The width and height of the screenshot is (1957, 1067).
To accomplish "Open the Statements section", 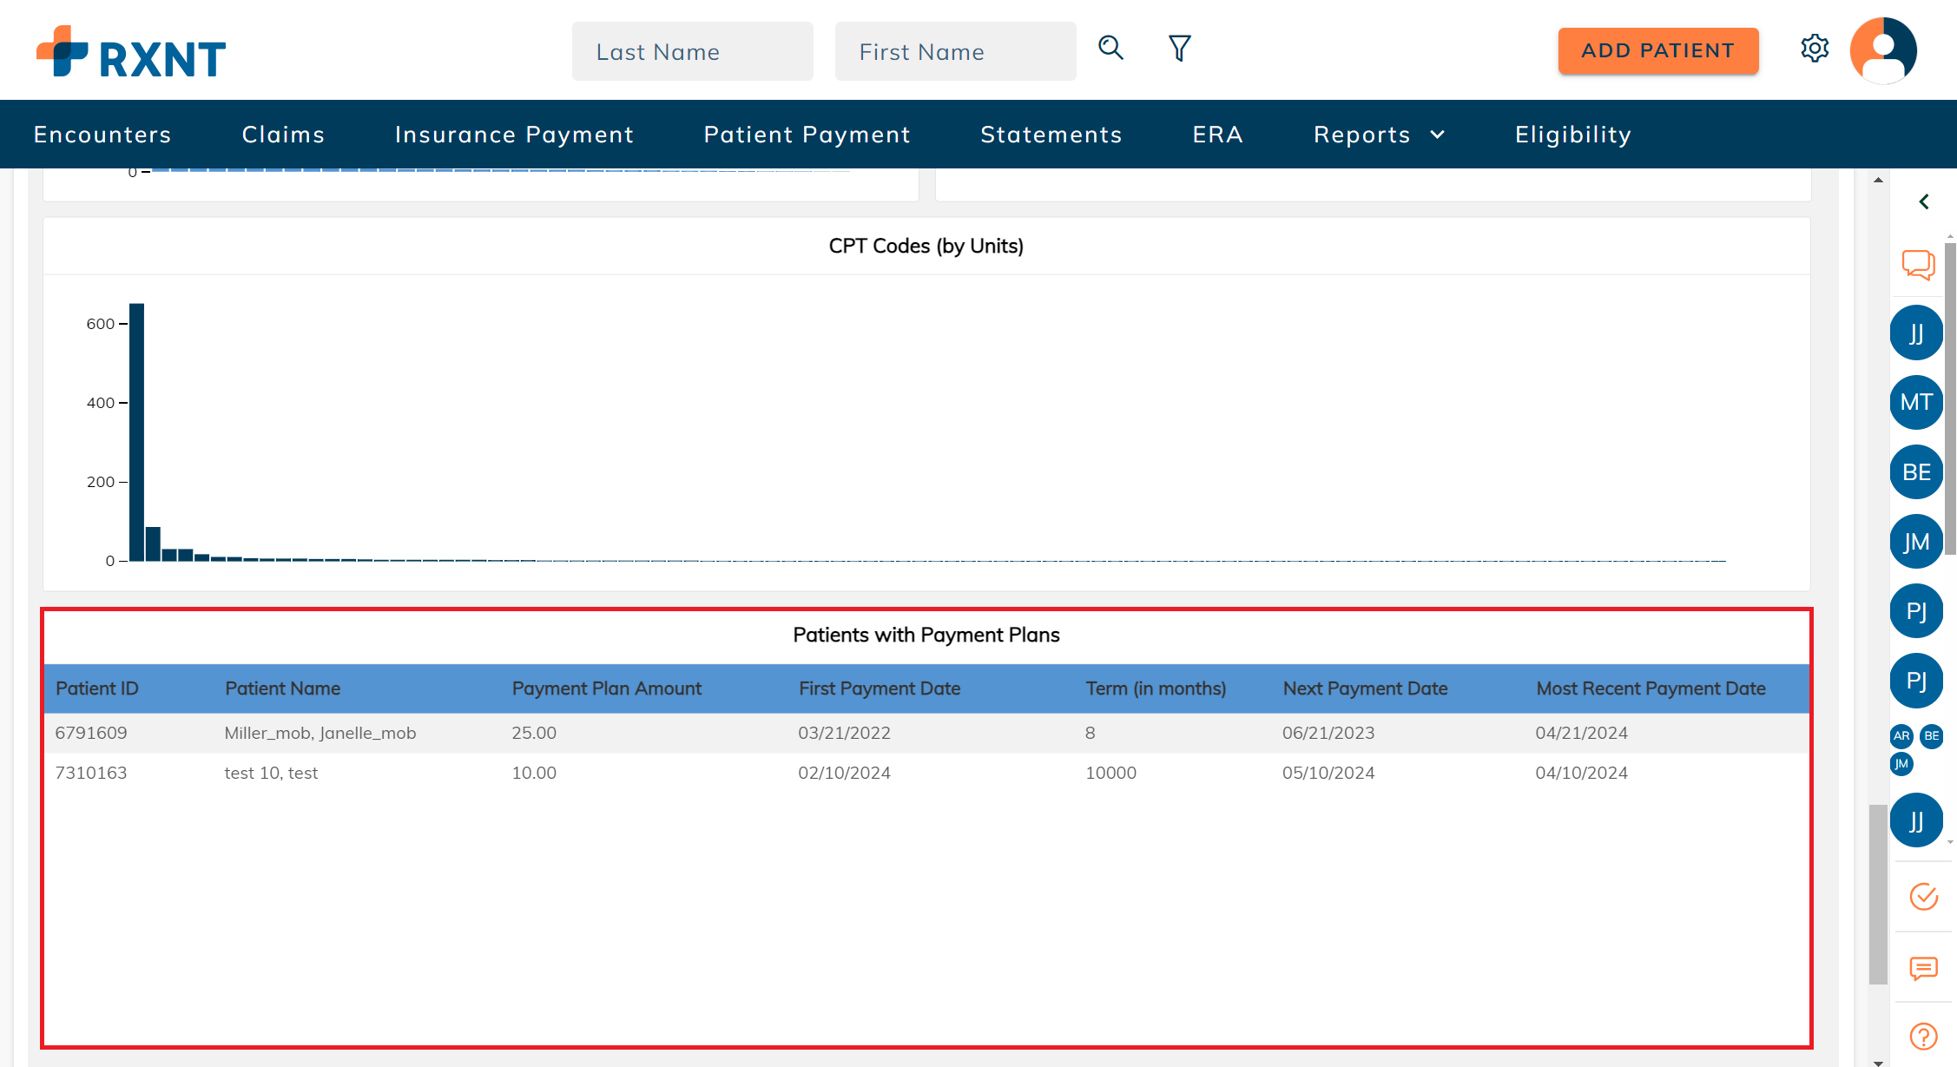I will (1051, 135).
